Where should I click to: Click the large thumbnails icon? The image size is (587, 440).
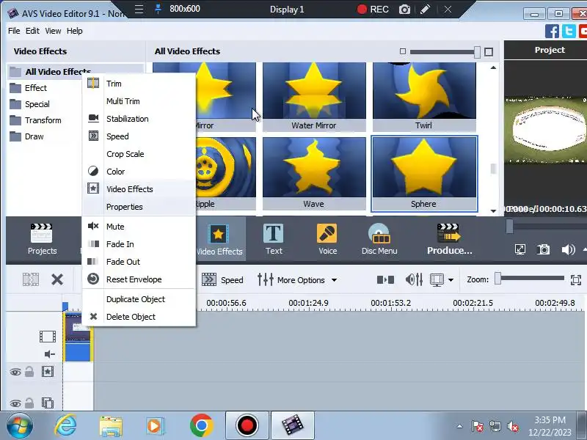[489, 51]
